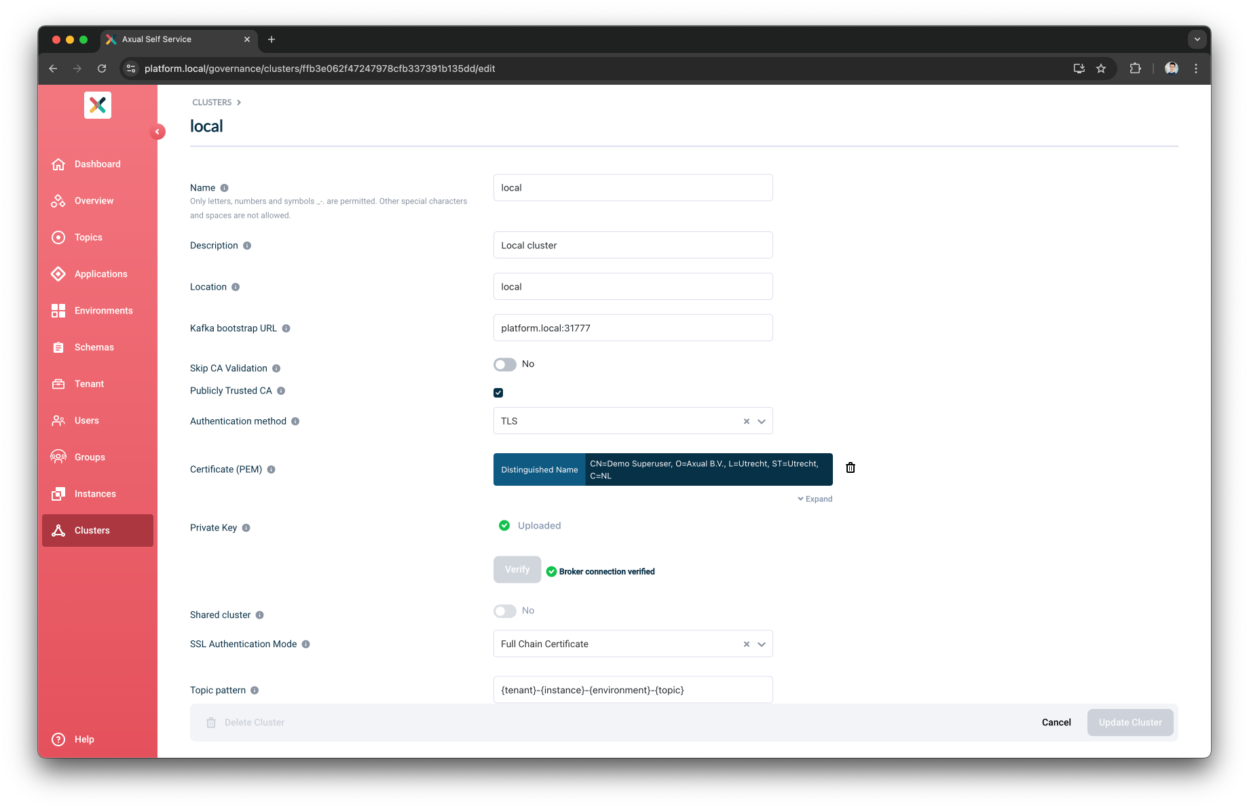Show info tooltip for Private Key
Image resolution: width=1249 pixels, height=808 pixels.
(x=246, y=528)
